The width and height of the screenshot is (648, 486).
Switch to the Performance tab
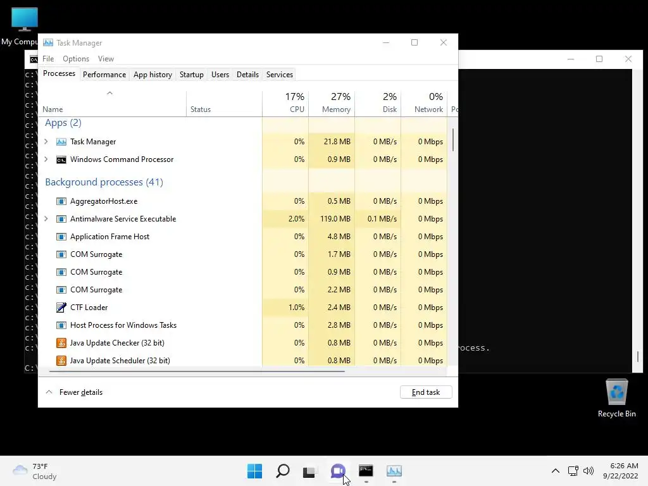[104, 75]
